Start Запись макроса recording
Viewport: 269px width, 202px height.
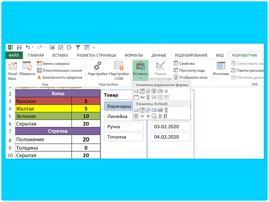point(53,63)
